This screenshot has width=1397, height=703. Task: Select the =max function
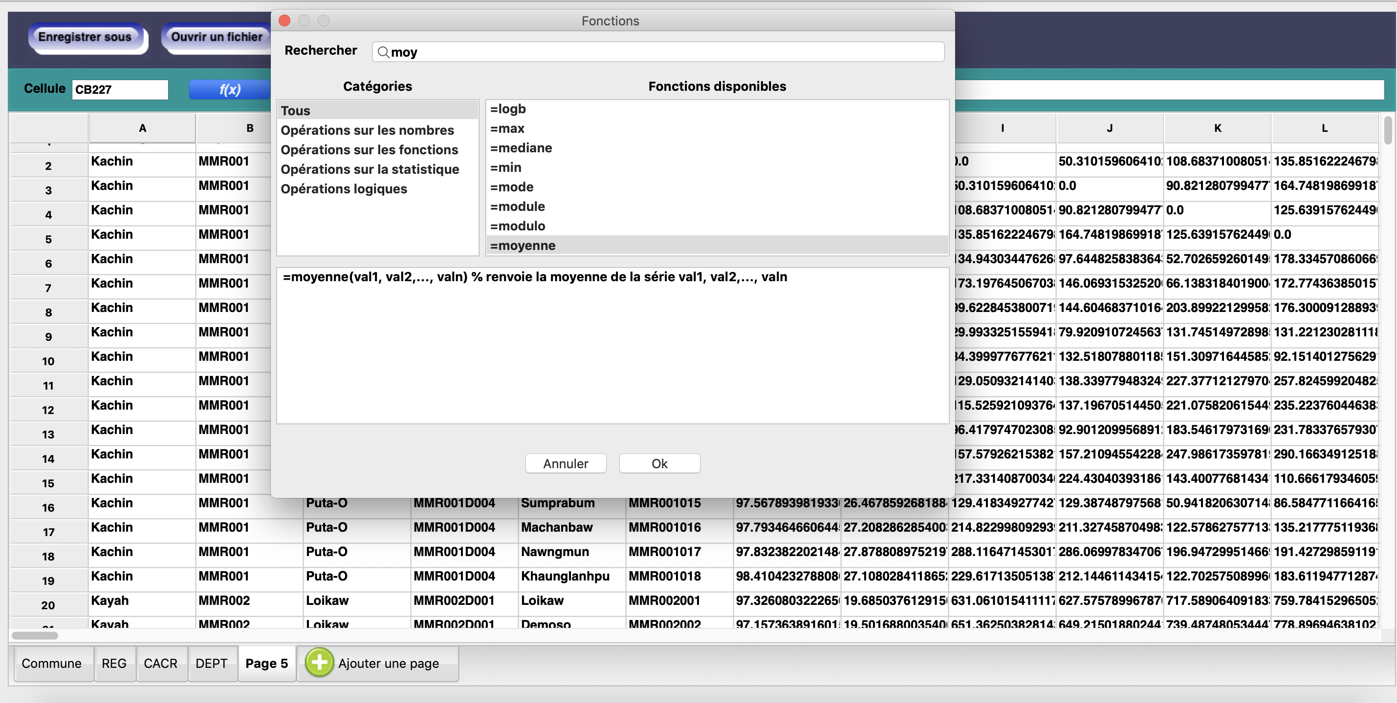[x=717, y=128]
